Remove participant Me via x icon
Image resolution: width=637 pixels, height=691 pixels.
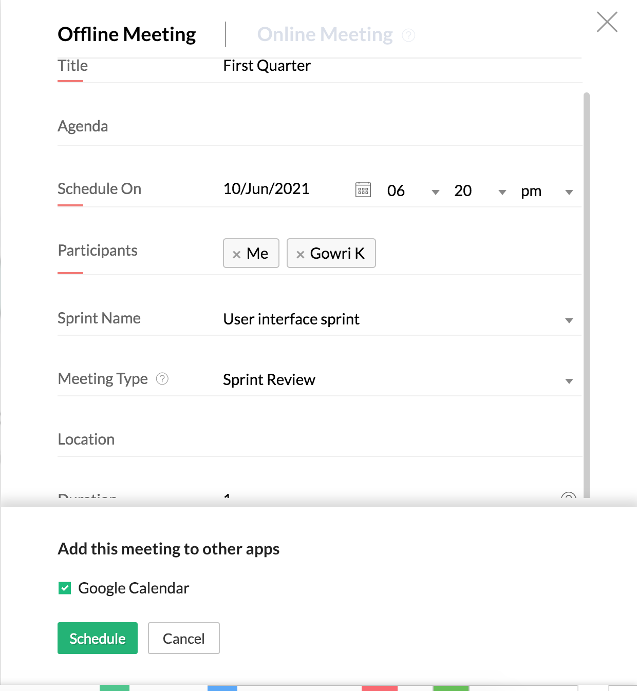point(236,254)
